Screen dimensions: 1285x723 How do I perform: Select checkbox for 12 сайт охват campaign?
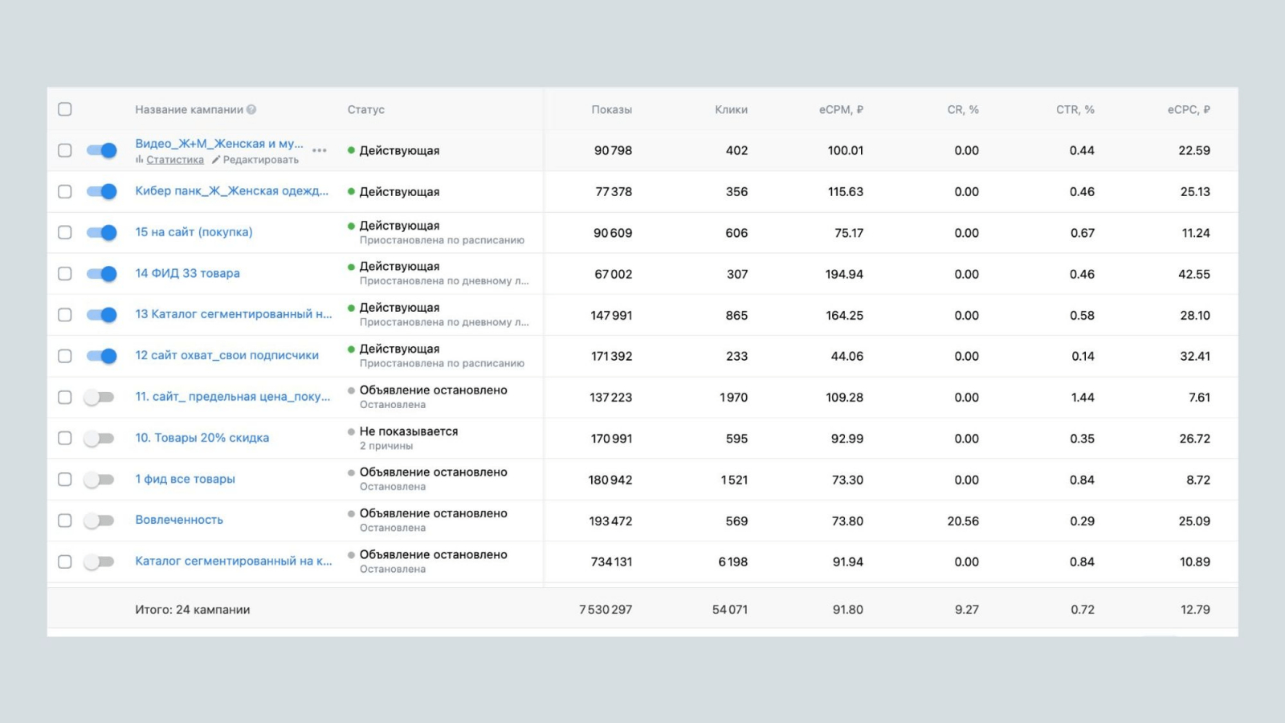click(x=65, y=356)
